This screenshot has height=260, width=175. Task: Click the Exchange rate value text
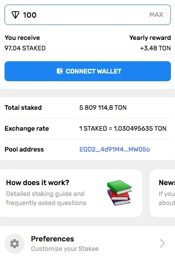click(123, 128)
